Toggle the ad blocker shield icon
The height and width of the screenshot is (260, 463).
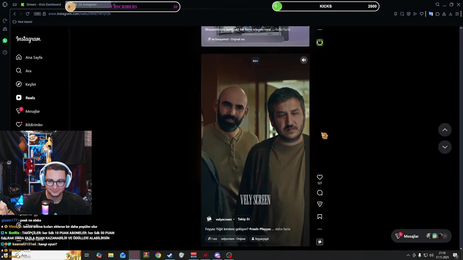click(408, 14)
